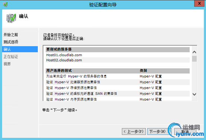Screen dimensions: 206x140
Task: Click the 要测试的服务器 header
Action: 118,49
